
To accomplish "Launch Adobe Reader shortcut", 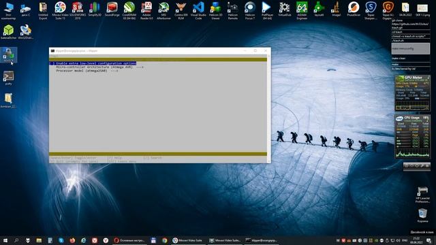I will tap(146, 11).
